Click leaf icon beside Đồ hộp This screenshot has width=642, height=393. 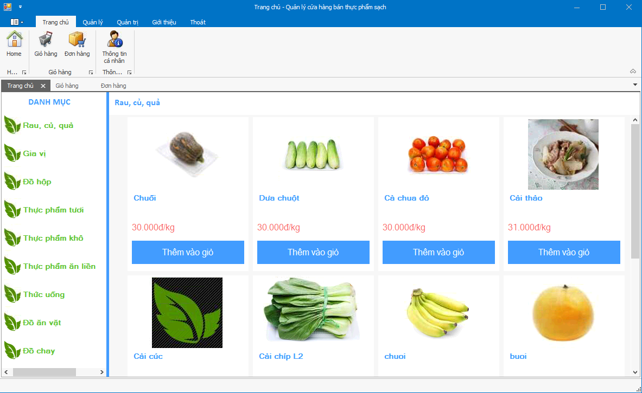point(12,182)
